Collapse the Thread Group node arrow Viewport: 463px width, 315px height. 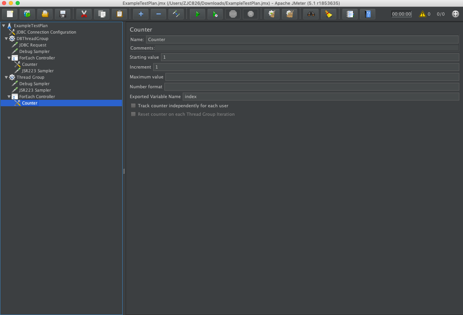click(6, 77)
